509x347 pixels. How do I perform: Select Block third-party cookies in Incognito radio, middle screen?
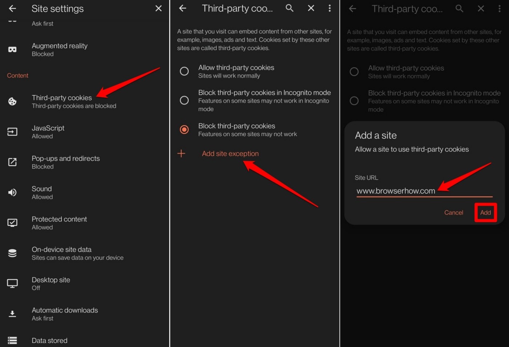(184, 100)
